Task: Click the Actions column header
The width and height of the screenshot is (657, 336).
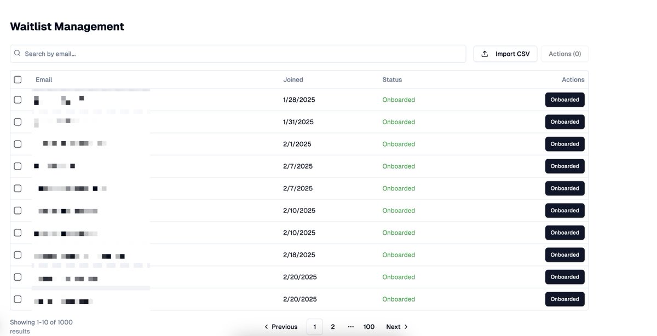Action: (x=573, y=79)
